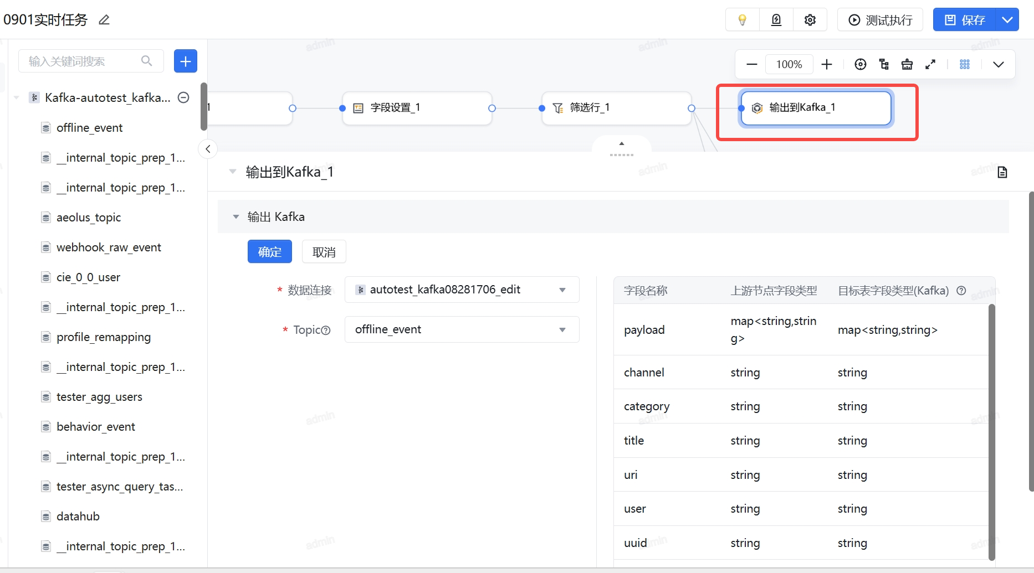Click the lightbulb tips icon

[742, 20]
